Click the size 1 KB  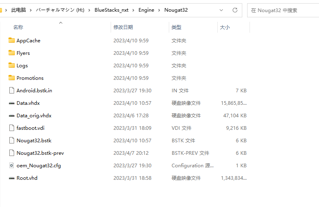[241, 166]
